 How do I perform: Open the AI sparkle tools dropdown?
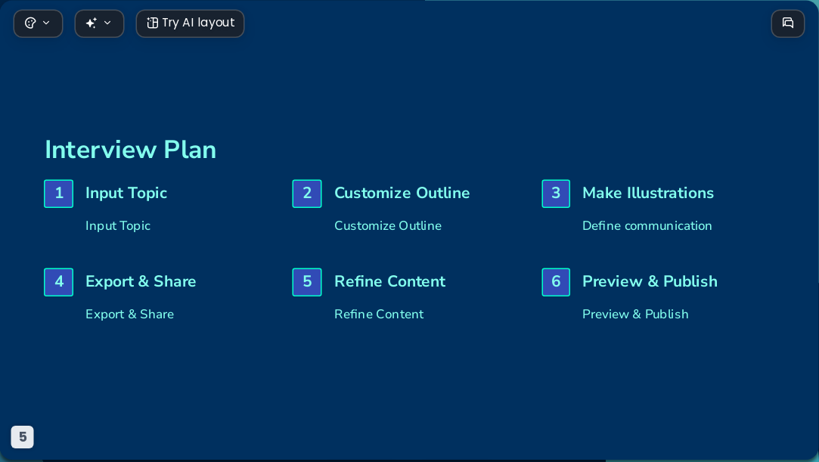99,23
